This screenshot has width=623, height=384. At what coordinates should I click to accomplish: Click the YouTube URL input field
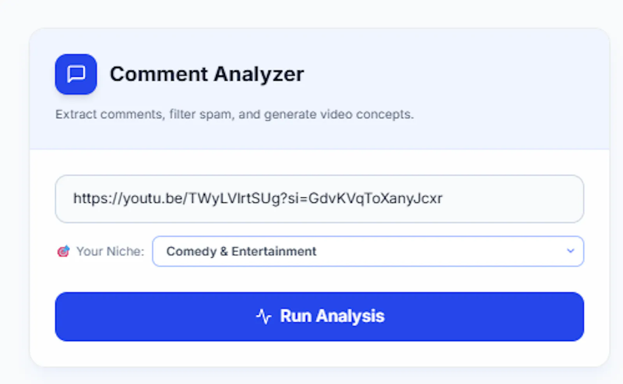[x=319, y=199]
